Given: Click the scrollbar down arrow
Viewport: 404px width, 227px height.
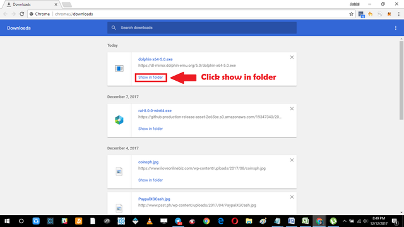Looking at the screenshot, I should 401,212.
